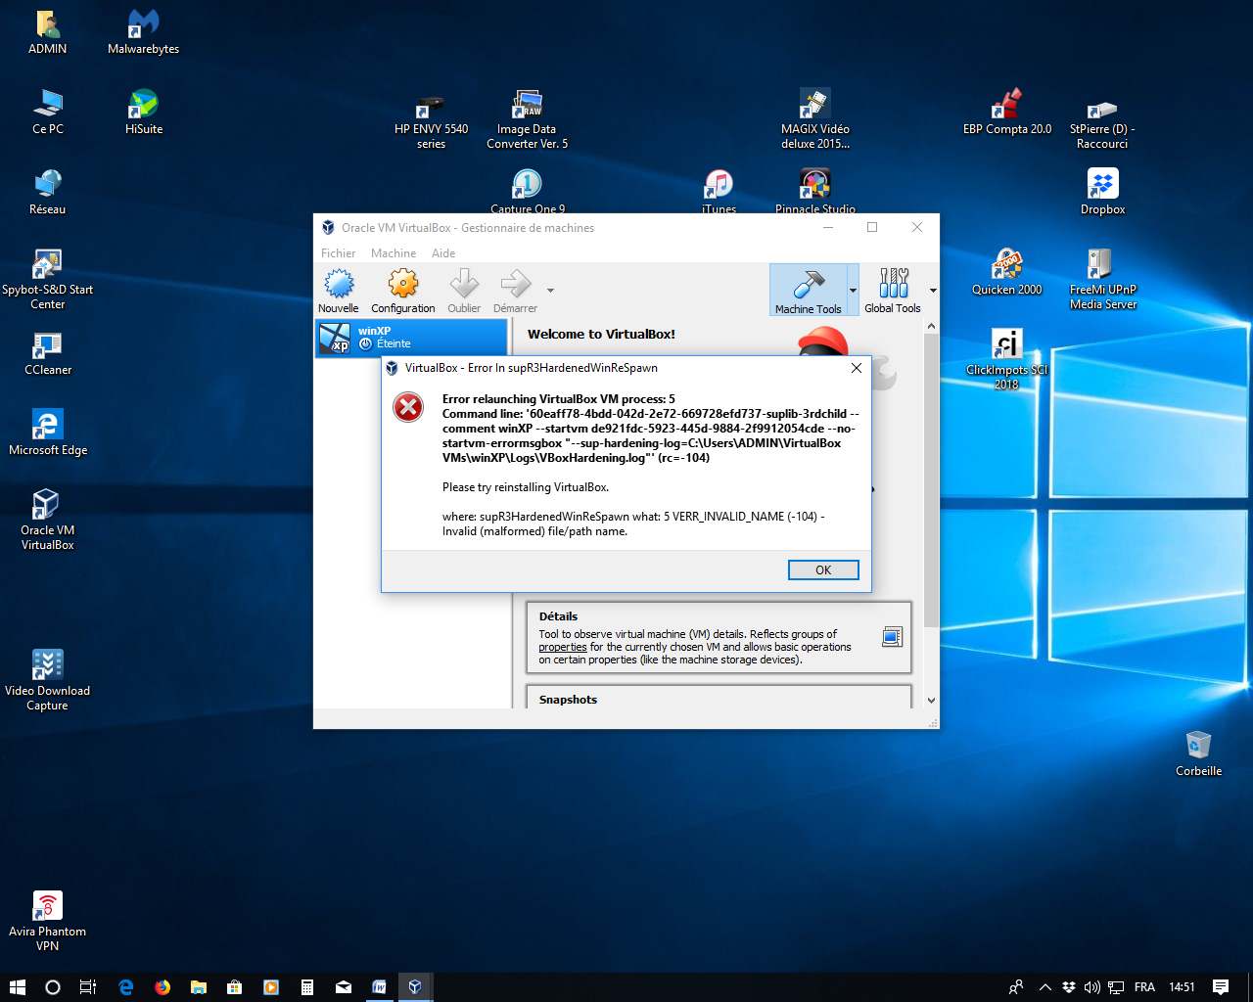Image resolution: width=1253 pixels, height=1002 pixels.
Task: Click the Détails tool icon
Action: (892, 637)
